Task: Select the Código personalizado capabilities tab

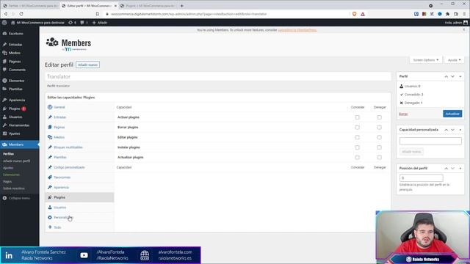Action: click(x=80, y=167)
